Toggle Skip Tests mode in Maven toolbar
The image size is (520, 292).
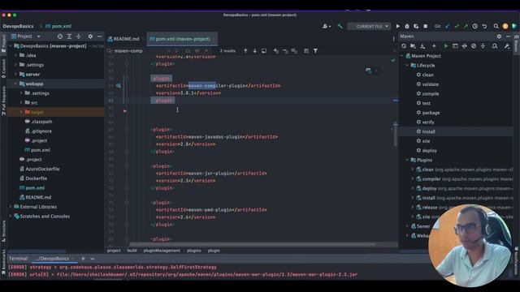(474, 46)
